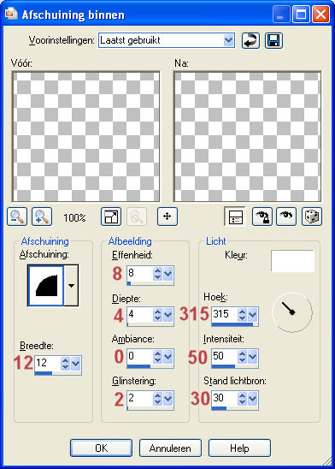This screenshot has height=469, width=335.
Task: Click the navigate pan crosshair icon
Action: point(167,217)
